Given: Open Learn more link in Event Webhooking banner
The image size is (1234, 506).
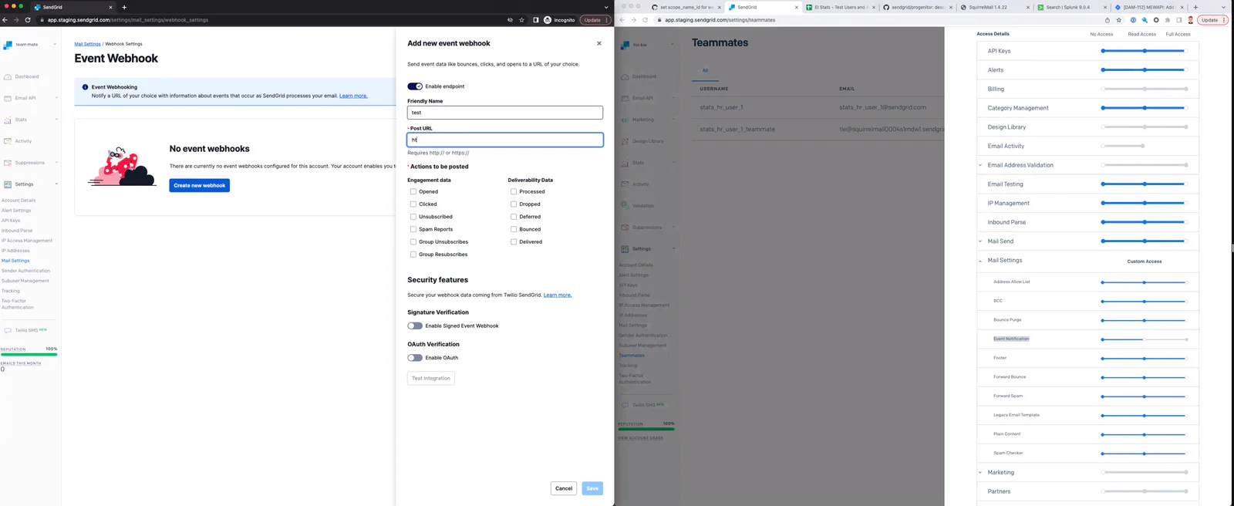Looking at the screenshot, I should click(x=353, y=96).
